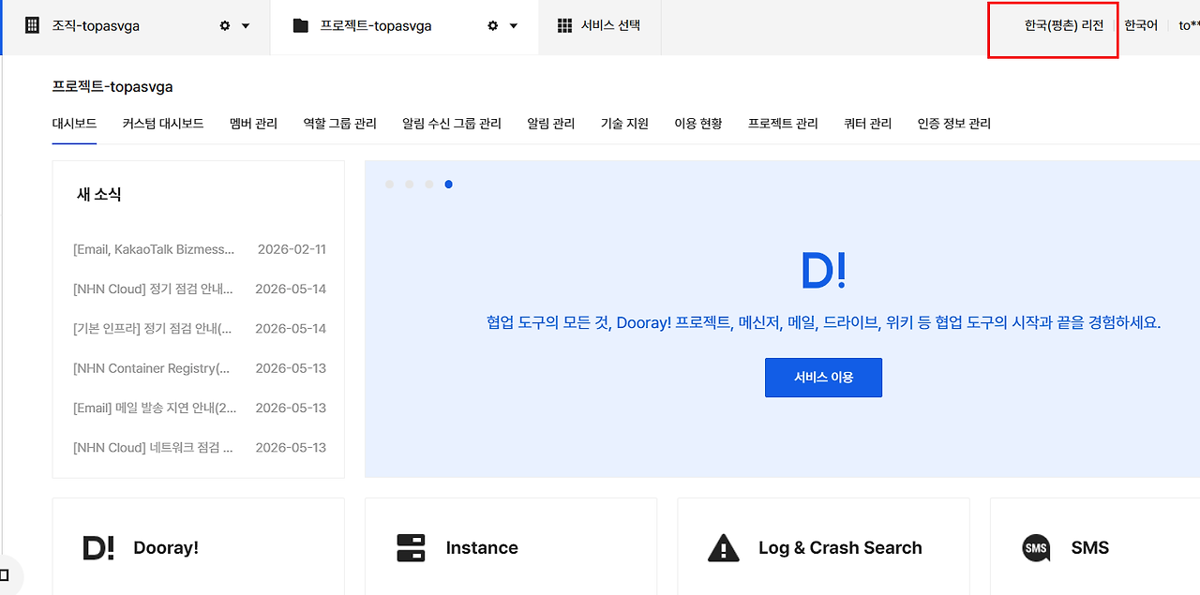Open the 프로젝트 관리 tab
Viewport: 1200px width, 595px height.
tap(784, 124)
